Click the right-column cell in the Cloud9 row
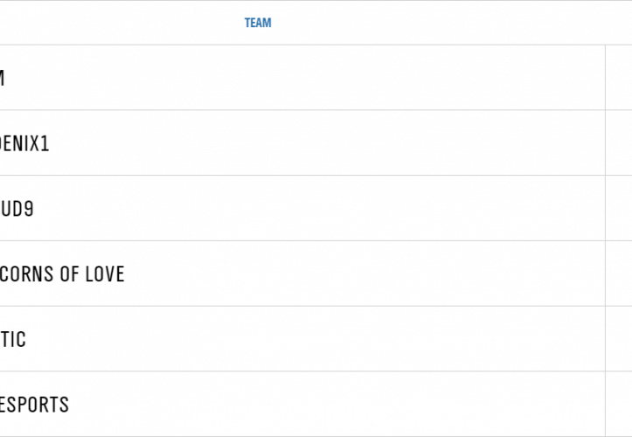 tap(619, 209)
